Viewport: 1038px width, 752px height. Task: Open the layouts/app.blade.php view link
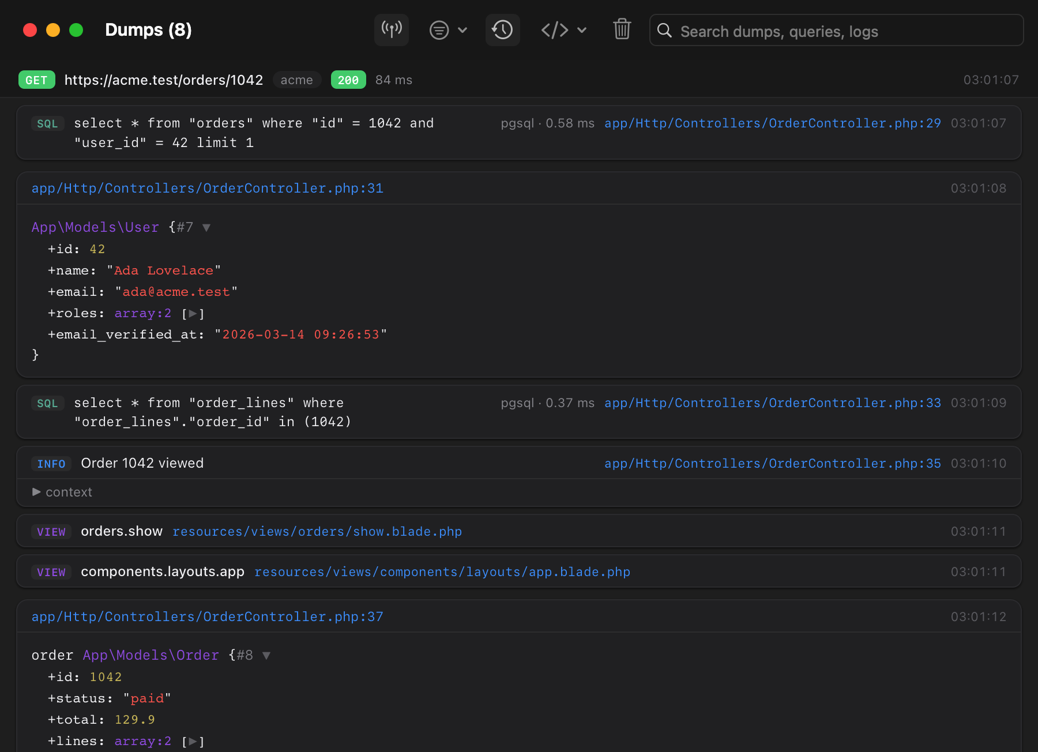click(x=442, y=572)
